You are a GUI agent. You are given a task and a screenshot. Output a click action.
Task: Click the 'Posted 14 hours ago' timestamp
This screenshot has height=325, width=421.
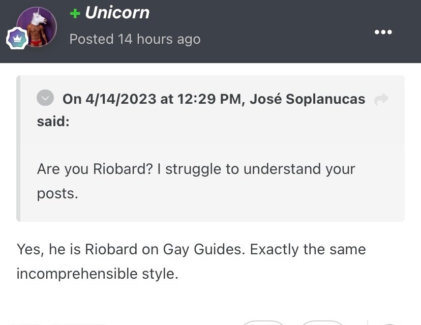point(135,39)
